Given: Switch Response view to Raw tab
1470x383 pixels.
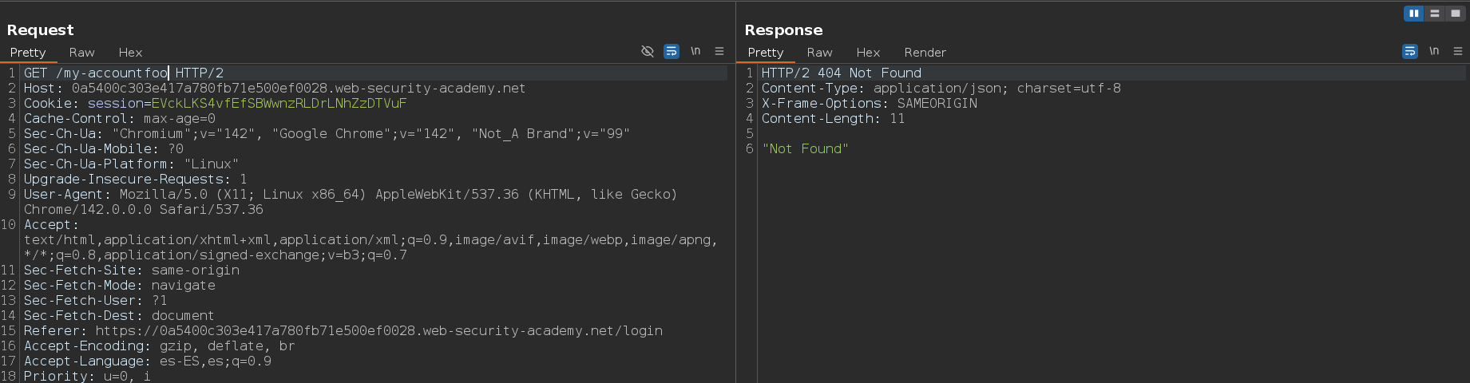Looking at the screenshot, I should [819, 53].
